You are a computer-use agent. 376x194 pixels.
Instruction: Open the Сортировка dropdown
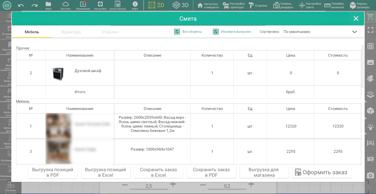pos(320,32)
